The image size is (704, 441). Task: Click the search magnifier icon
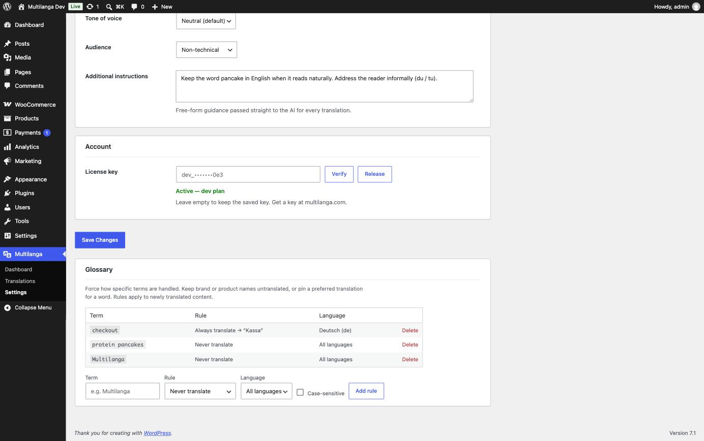pos(109,7)
